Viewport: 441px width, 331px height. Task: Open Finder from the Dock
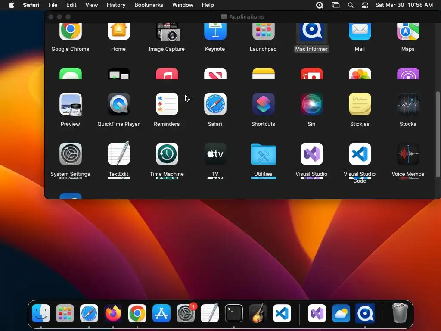click(41, 313)
